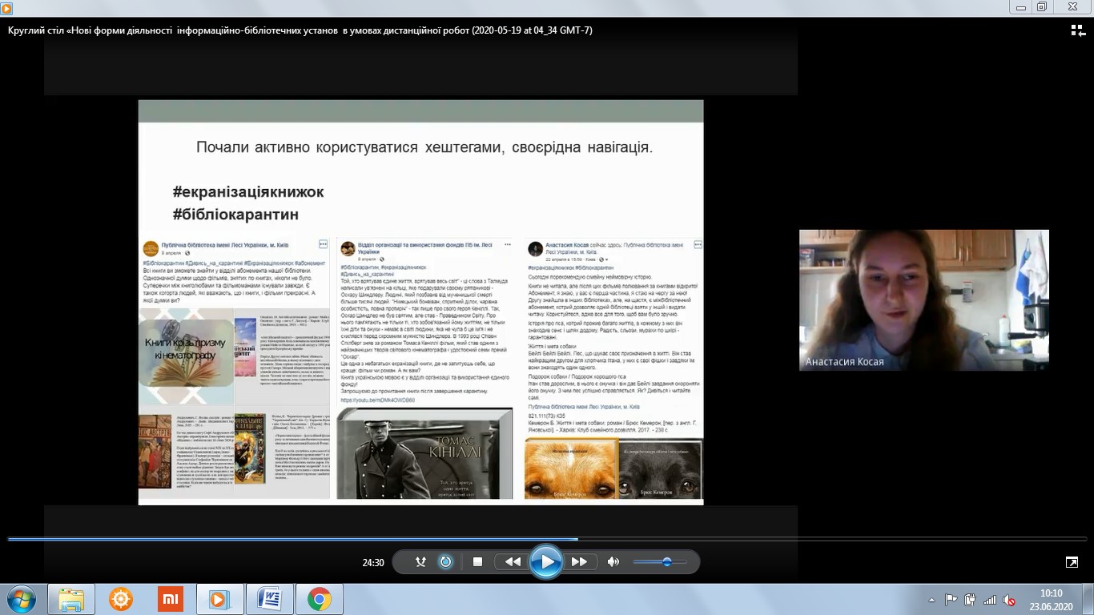Open the orange Mi app on taskbar

click(170, 599)
